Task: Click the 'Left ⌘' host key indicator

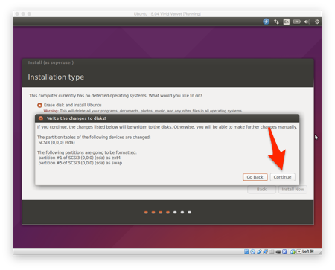Action: coord(308,251)
